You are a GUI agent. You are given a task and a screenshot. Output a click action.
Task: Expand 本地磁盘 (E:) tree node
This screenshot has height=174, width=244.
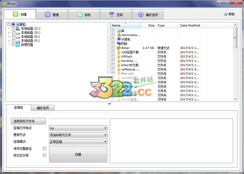[9, 37]
